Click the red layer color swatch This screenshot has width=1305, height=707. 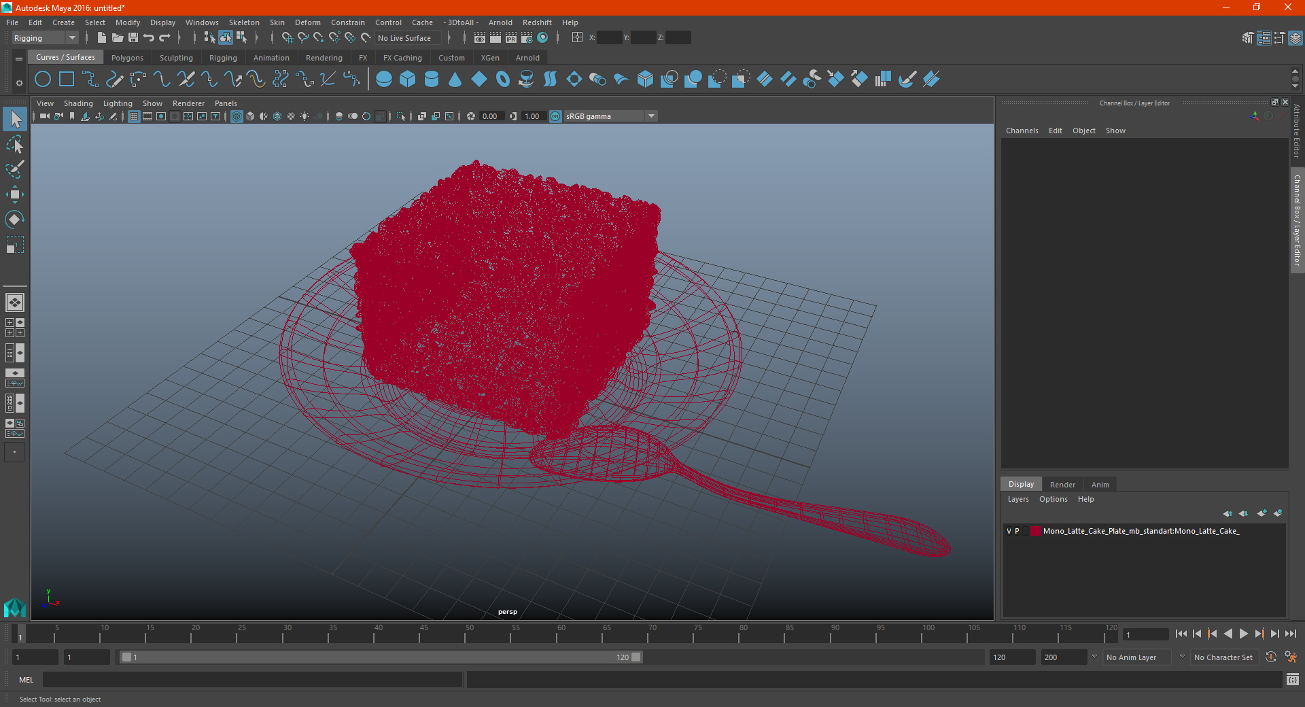point(1035,531)
